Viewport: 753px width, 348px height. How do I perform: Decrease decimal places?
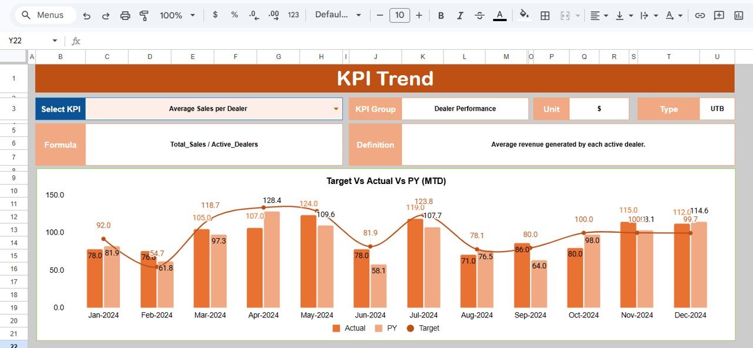pyautogui.click(x=253, y=15)
